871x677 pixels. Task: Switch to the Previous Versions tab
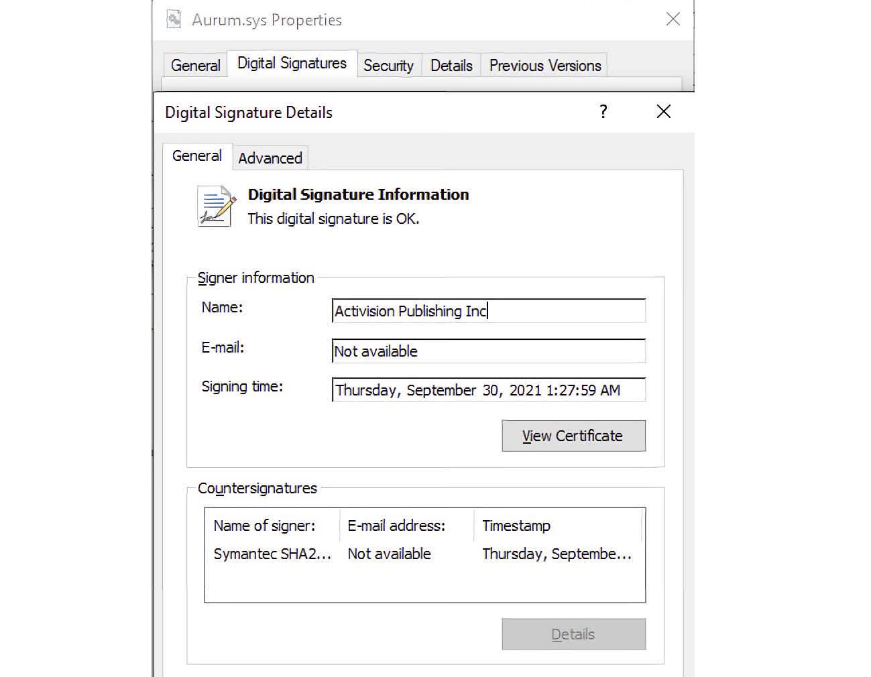click(x=545, y=65)
